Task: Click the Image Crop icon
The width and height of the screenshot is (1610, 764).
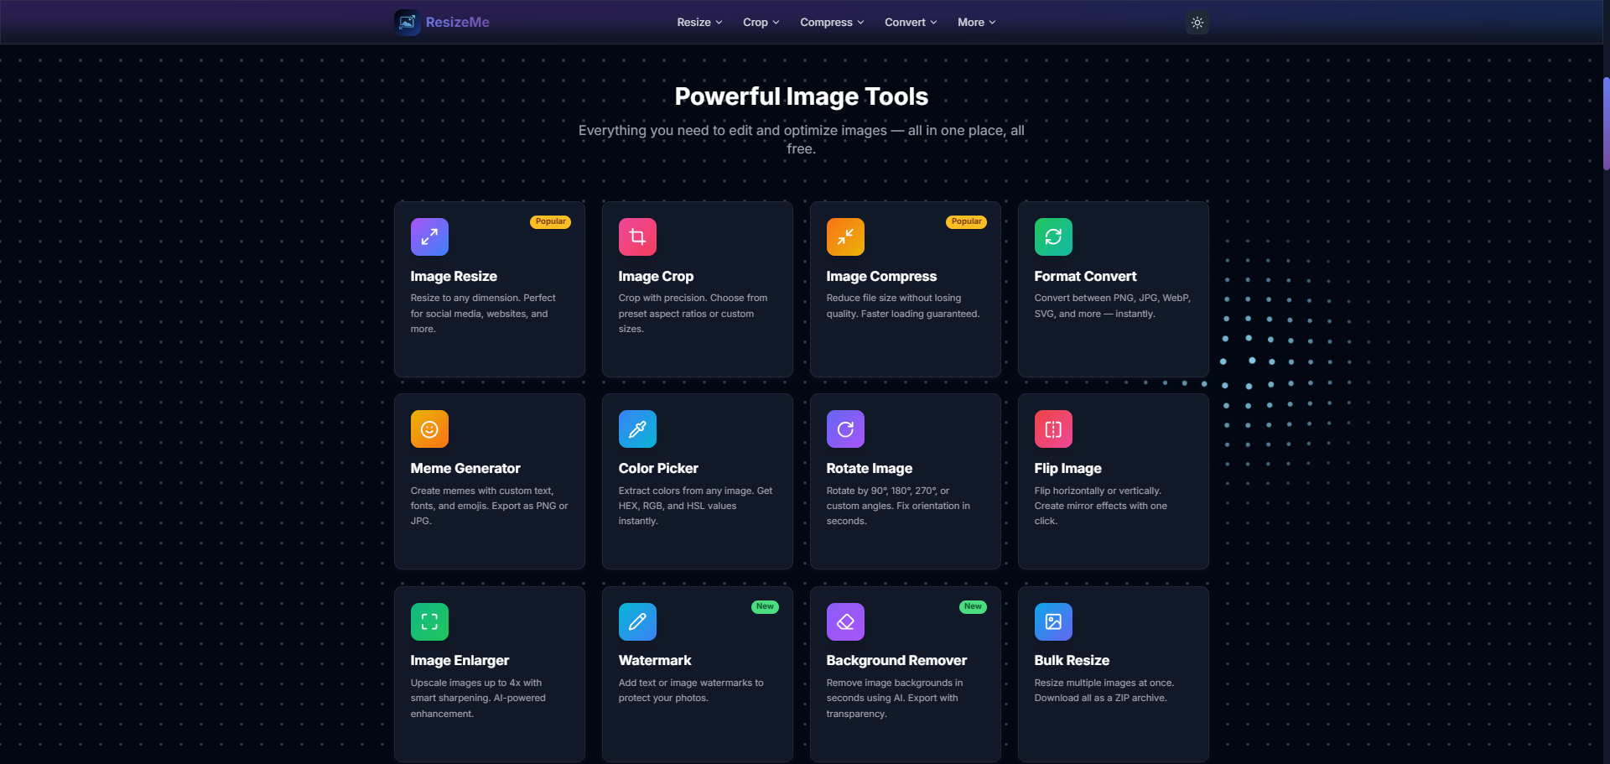Action: (x=637, y=237)
